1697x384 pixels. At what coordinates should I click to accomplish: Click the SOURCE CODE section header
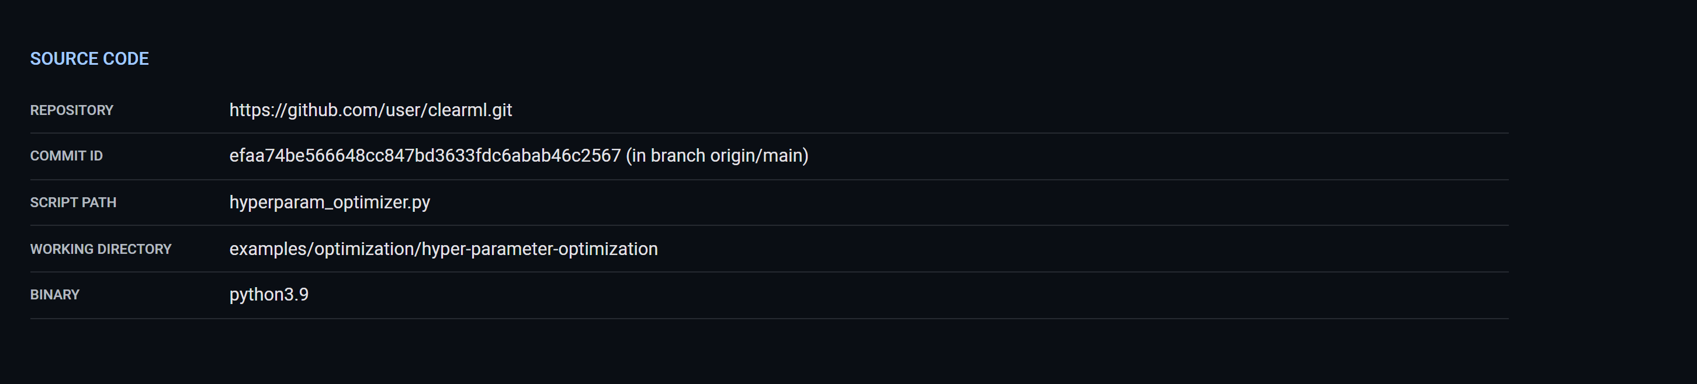pos(89,58)
